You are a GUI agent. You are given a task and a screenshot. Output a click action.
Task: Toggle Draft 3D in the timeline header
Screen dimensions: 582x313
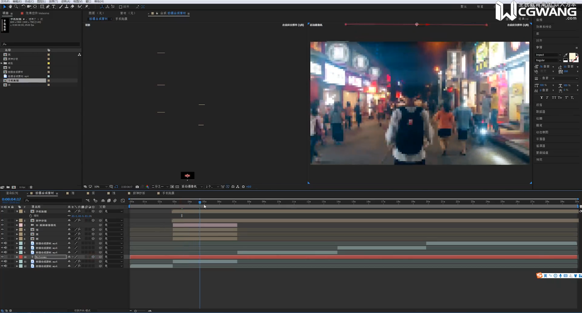point(95,201)
